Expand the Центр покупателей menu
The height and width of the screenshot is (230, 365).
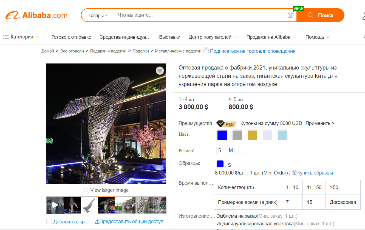(213, 37)
